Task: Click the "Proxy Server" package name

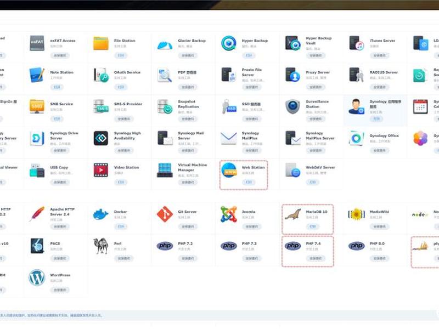Action: [318, 72]
